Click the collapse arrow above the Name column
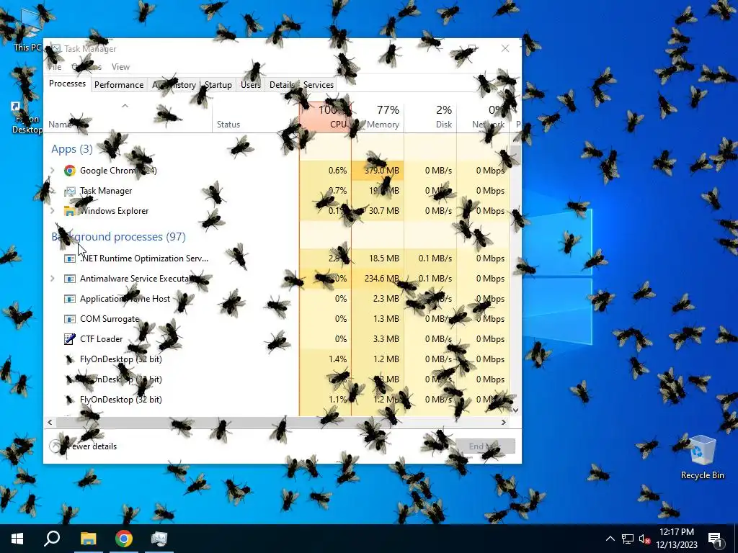 point(125,106)
